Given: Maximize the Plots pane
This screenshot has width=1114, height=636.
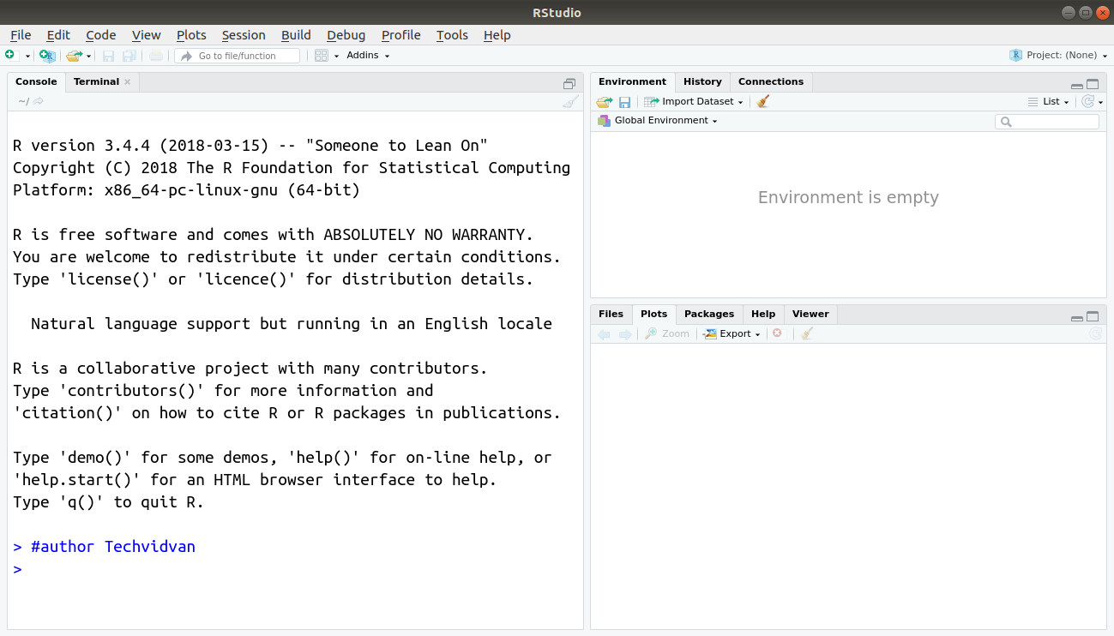Looking at the screenshot, I should tap(1093, 316).
